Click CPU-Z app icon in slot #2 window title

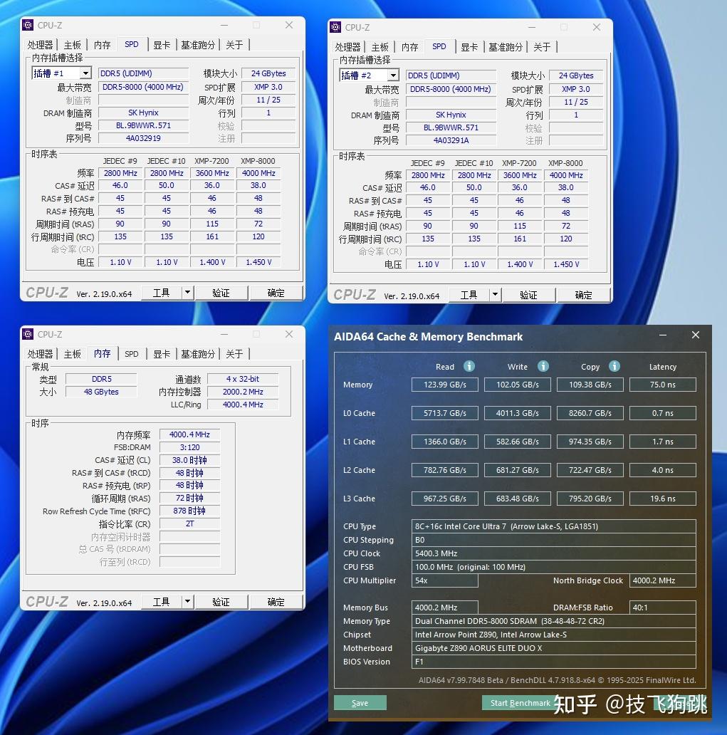[335, 27]
